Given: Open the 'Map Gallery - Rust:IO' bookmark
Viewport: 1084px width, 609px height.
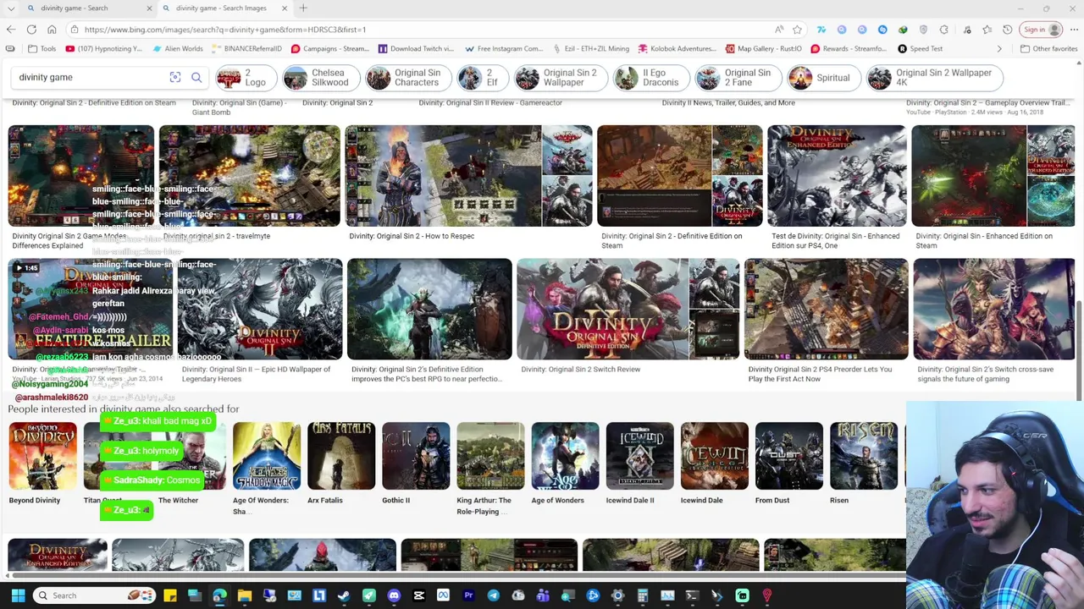Looking at the screenshot, I should point(763,49).
